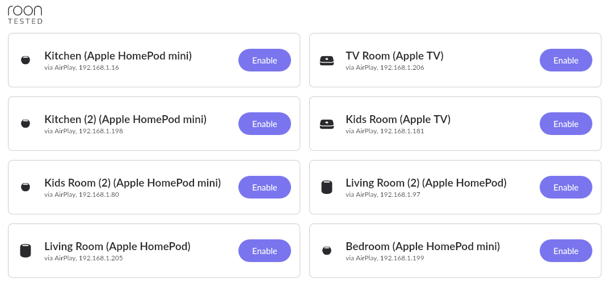Click the 192.168.1.205 AirPlay address text
The height and width of the screenshot is (287, 610).
pos(101,258)
